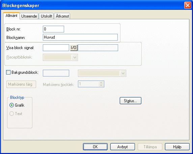Select the Grafik radio button

pos(11,105)
